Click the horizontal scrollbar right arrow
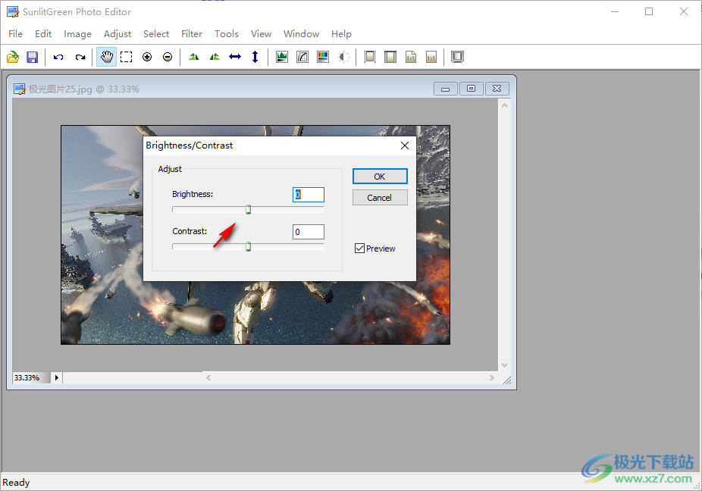Image resolution: width=702 pixels, height=491 pixels. pyautogui.click(x=491, y=378)
